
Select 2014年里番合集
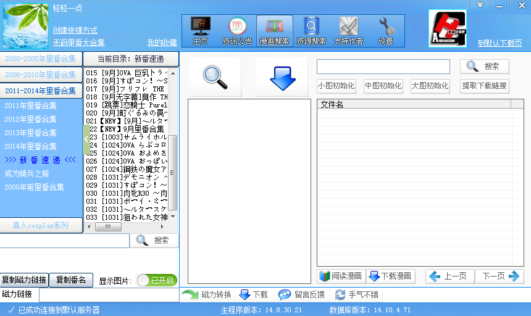[30, 146]
